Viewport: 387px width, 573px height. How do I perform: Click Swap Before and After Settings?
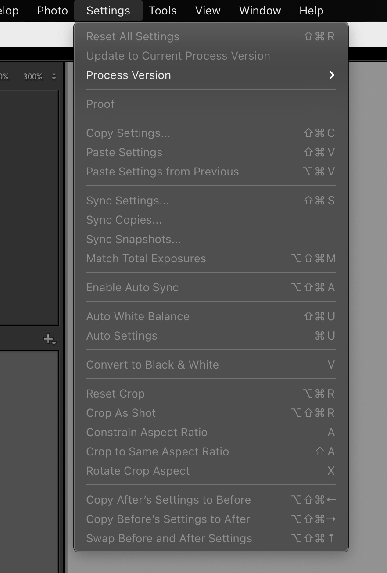[x=169, y=538]
